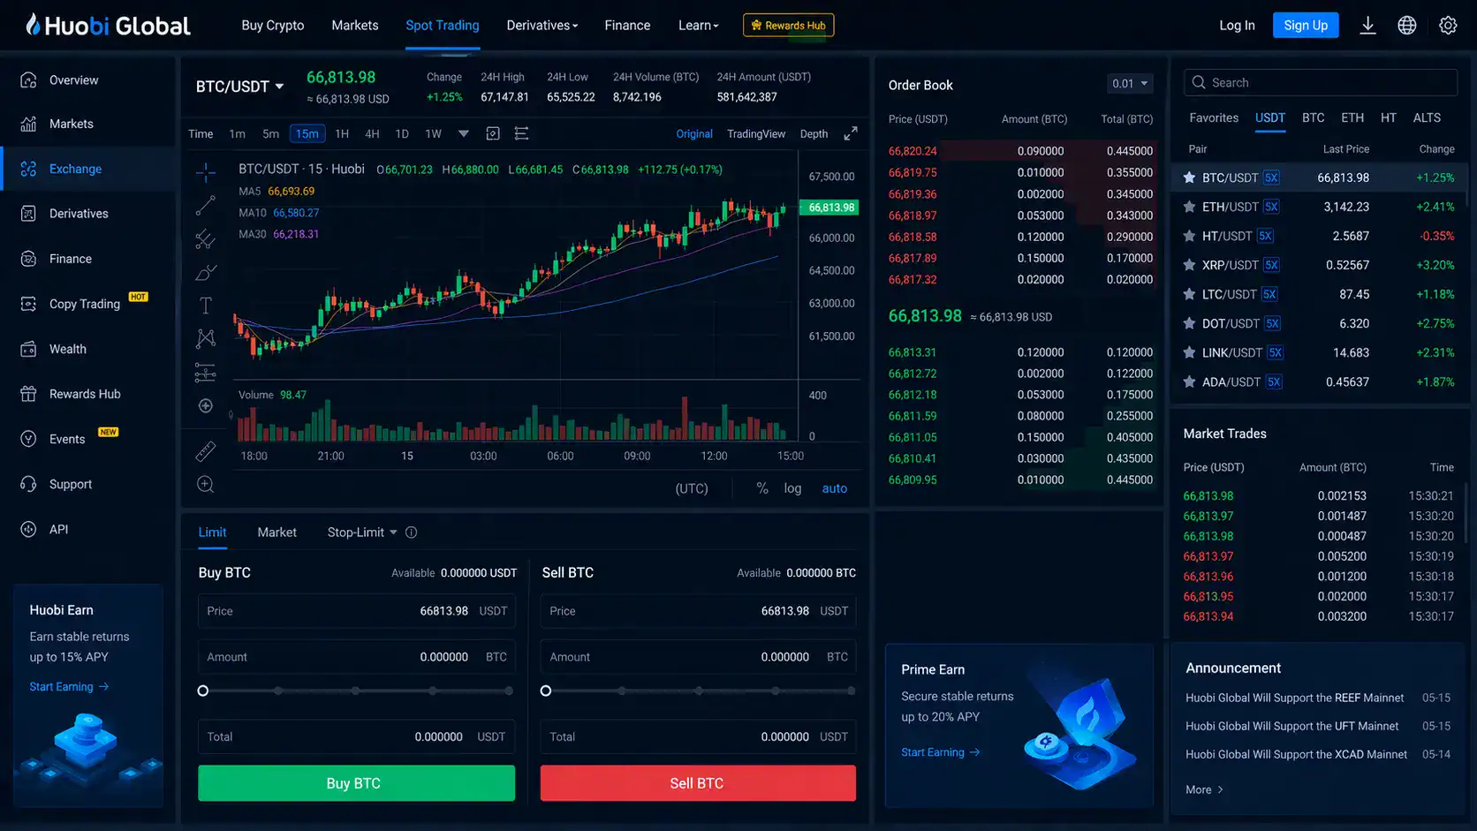Click the Sign Up button
The height and width of the screenshot is (831, 1477).
[1306, 25]
